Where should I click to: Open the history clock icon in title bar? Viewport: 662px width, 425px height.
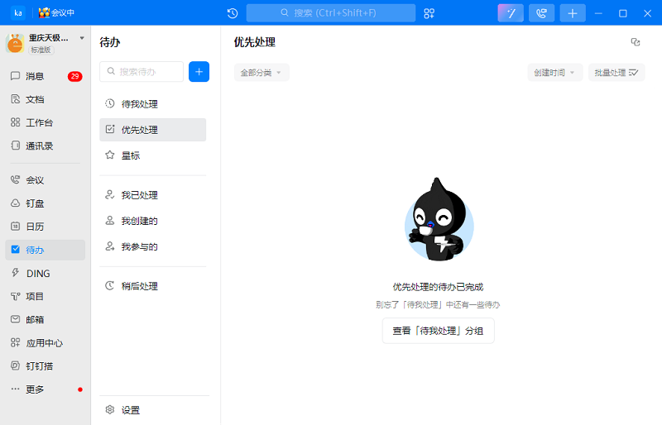click(233, 13)
